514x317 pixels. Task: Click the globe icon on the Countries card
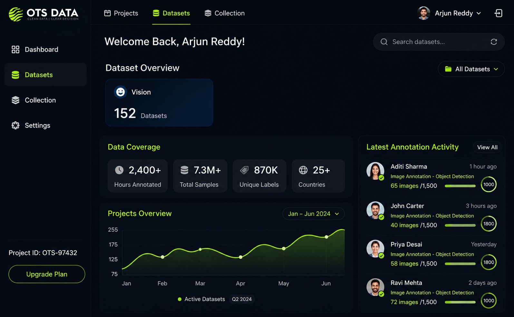[303, 170]
